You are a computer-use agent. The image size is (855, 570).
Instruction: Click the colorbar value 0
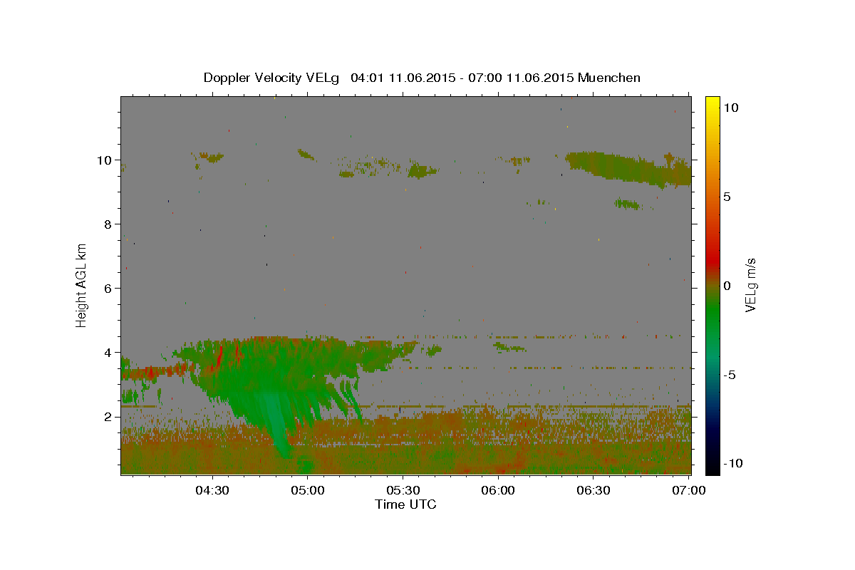pos(727,285)
